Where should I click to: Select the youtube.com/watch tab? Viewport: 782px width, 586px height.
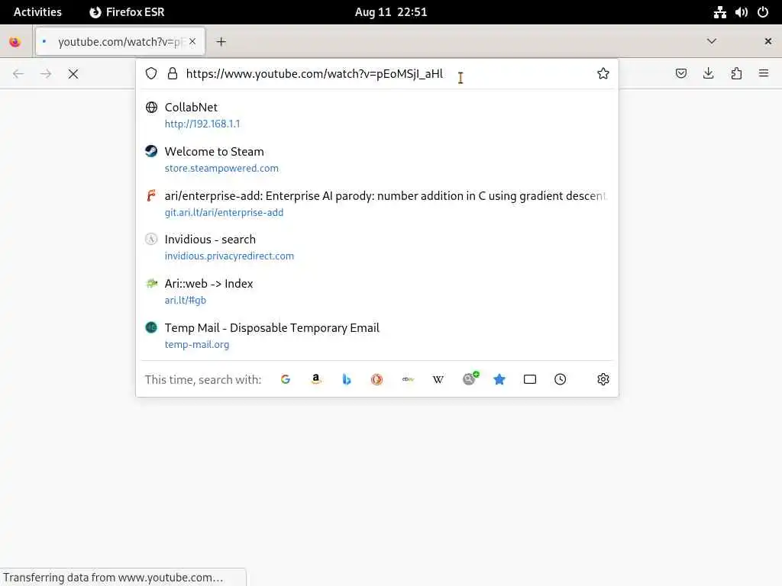(x=120, y=41)
